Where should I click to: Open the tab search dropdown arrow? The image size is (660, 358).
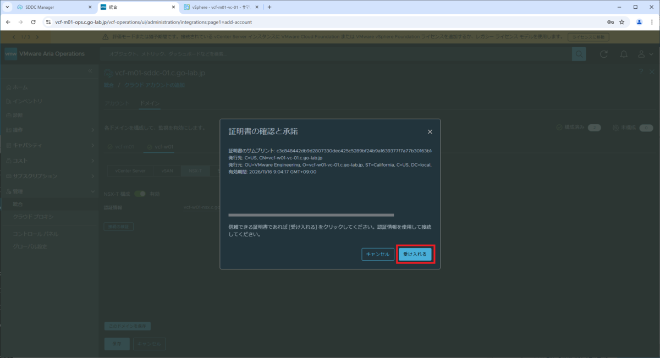tap(7, 7)
